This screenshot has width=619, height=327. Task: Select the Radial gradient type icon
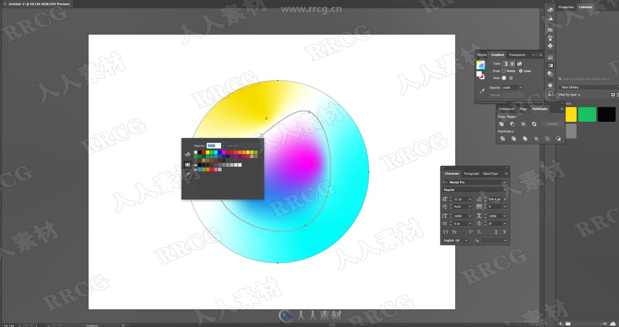pyautogui.click(x=512, y=64)
